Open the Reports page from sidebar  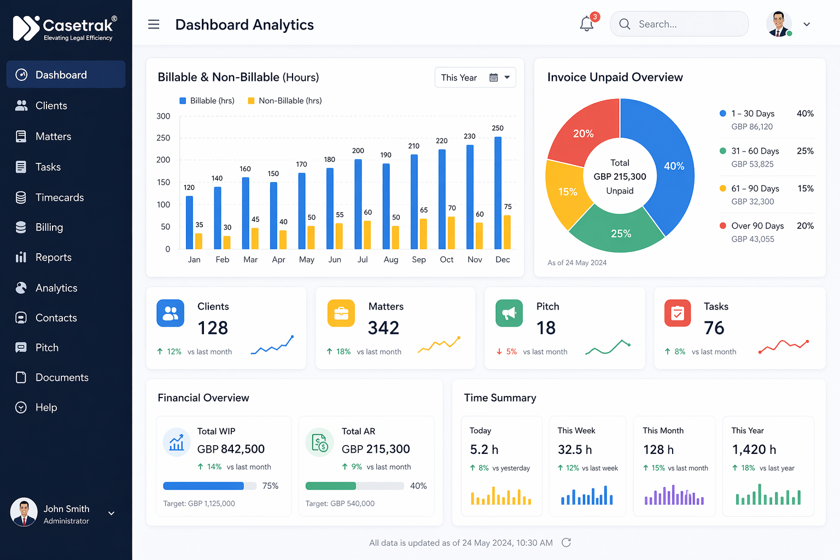click(54, 258)
